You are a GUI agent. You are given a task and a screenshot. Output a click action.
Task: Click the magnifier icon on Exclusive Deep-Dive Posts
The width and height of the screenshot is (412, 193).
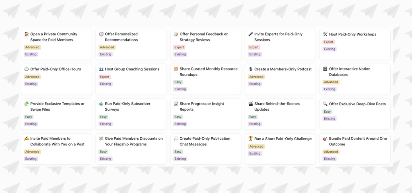click(325, 104)
